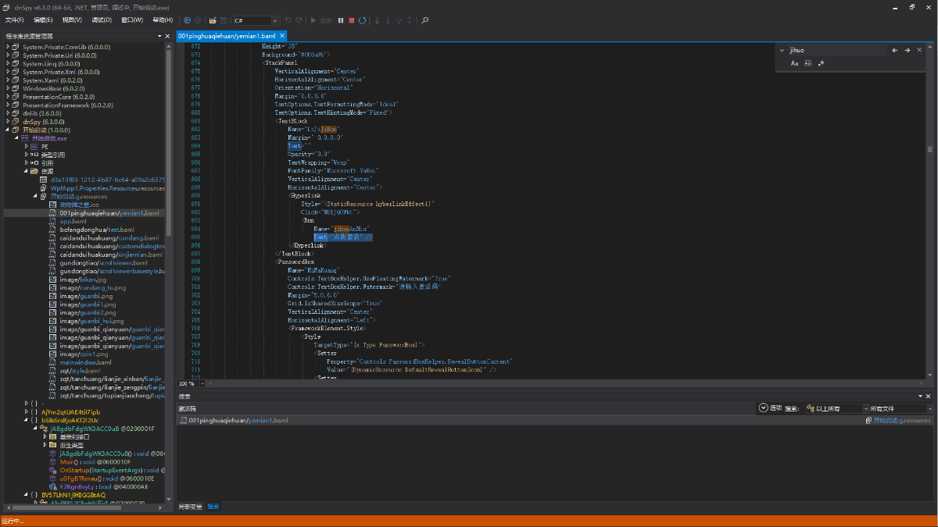Go to next match in find box

(x=908, y=50)
